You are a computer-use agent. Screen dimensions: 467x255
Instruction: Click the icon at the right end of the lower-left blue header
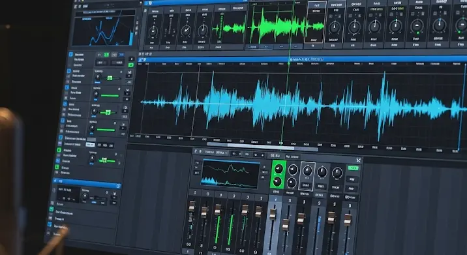pos(118,186)
